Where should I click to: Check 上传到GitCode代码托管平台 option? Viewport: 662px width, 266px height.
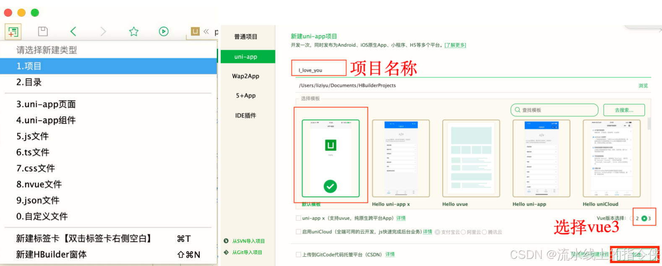coord(298,254)
